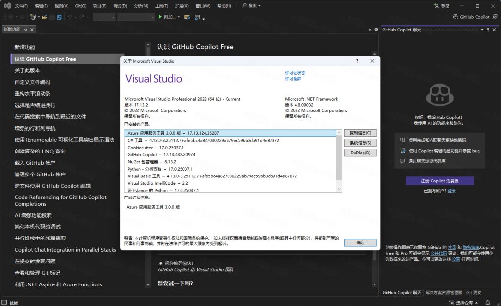The image size is (501, 306).
Task: Toggle auto-hide pin on Copilot Chat panel
Action: [488, 30]
